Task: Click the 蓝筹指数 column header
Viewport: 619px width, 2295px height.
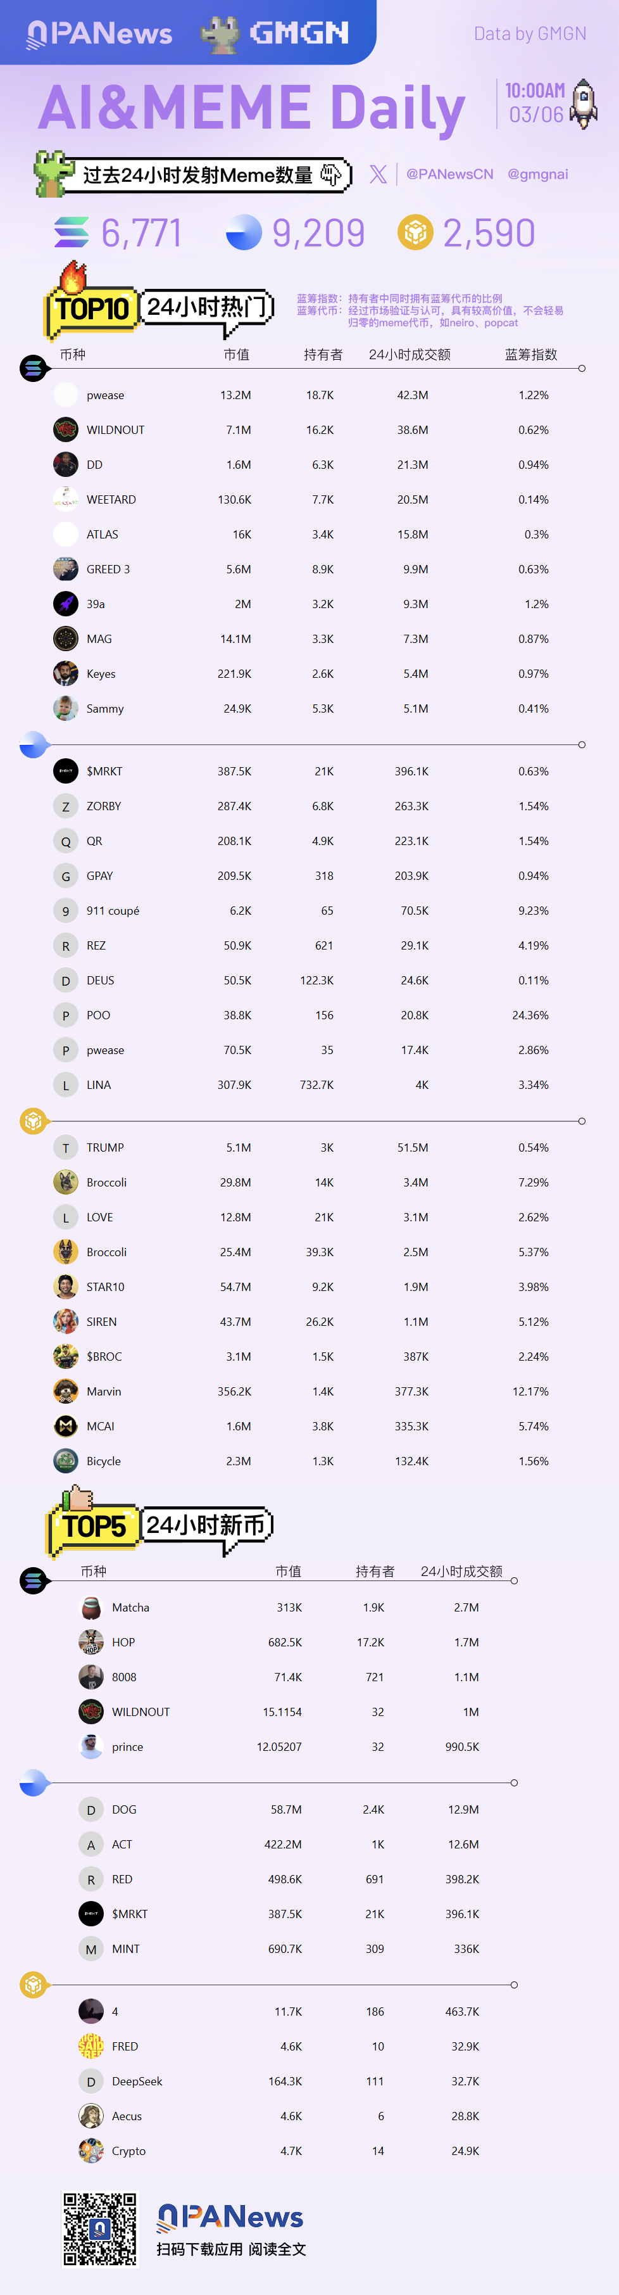Action: point(531,355)
